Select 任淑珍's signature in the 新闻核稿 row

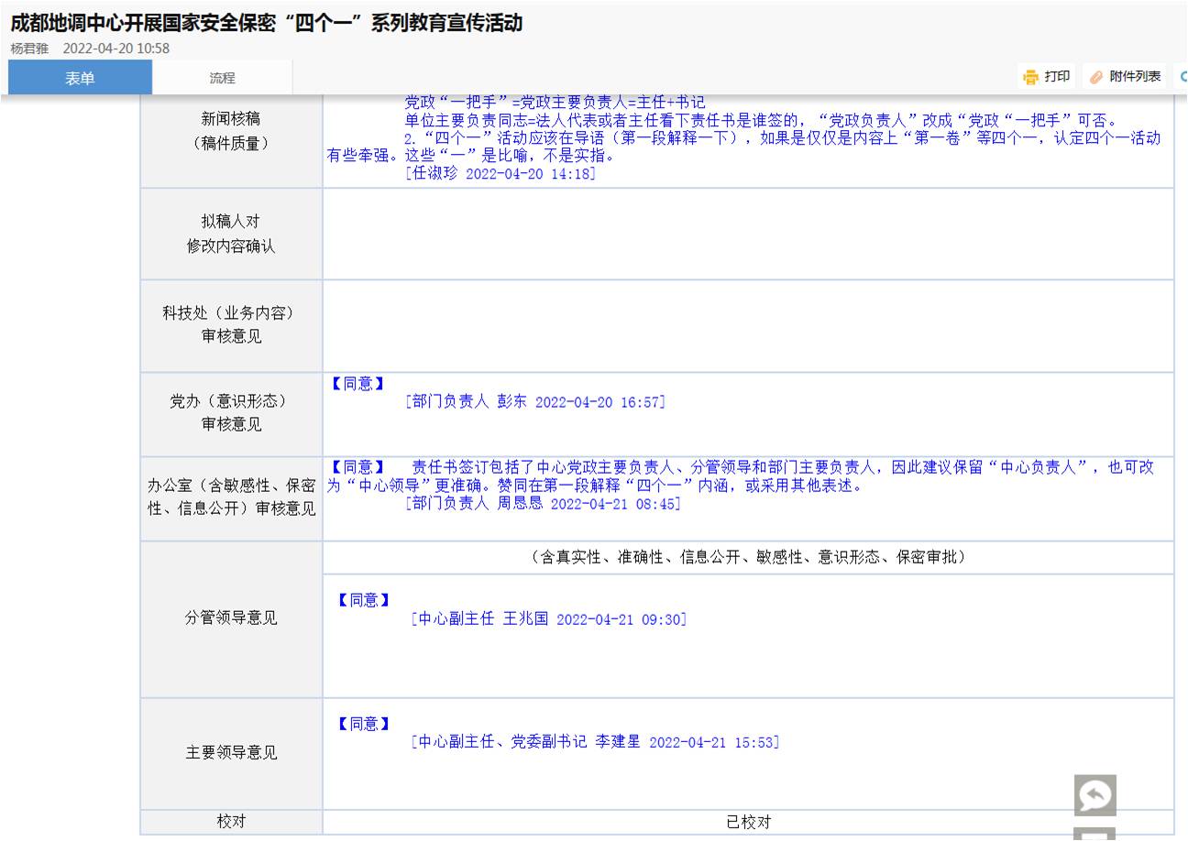500,173
